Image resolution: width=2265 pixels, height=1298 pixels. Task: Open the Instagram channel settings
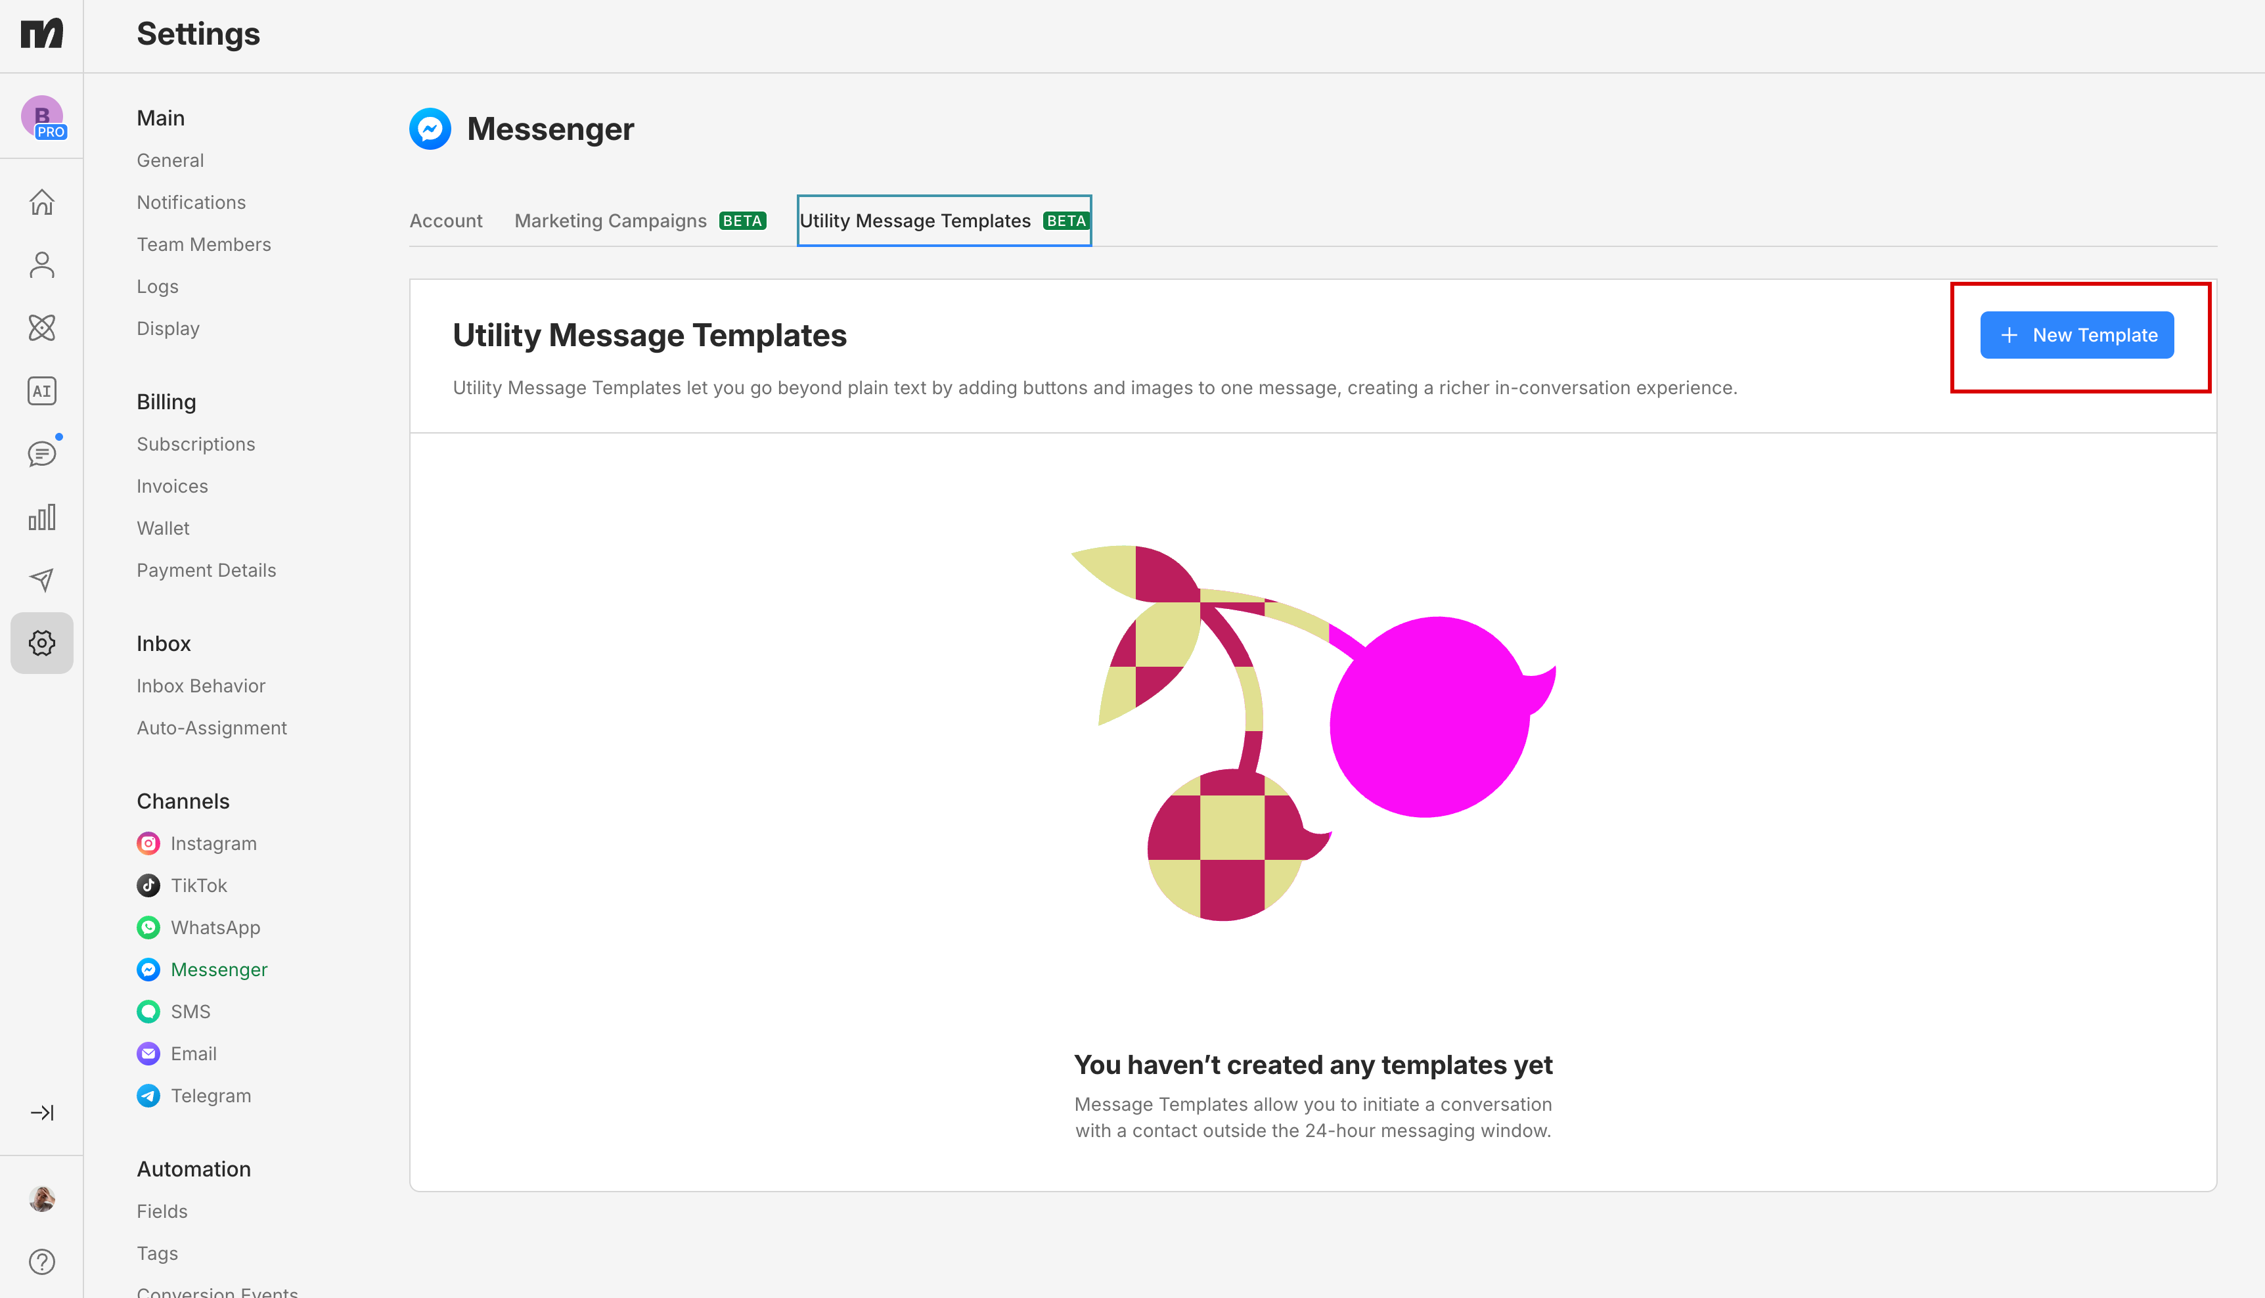(x=212, y=842)
